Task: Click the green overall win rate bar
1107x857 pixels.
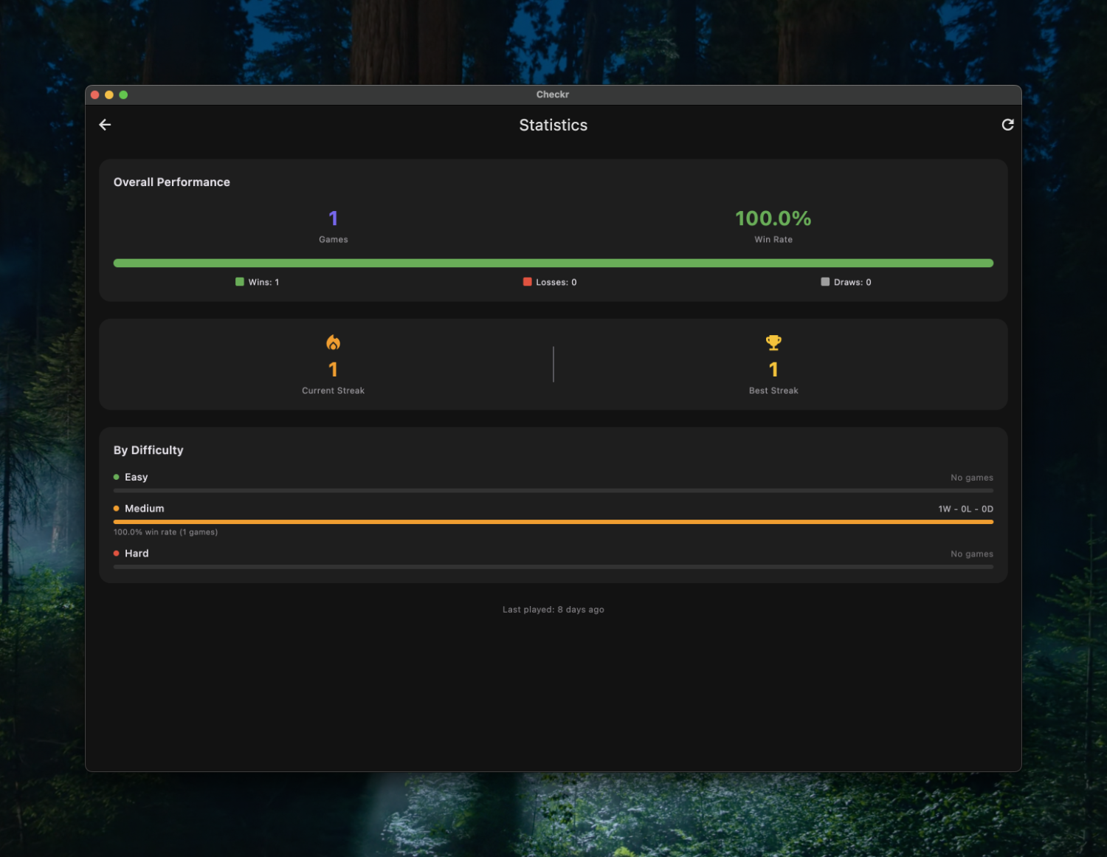Action: 553,263
